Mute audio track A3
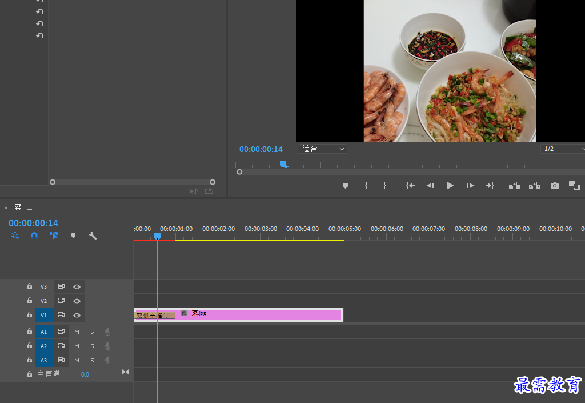 click(77, 360)
